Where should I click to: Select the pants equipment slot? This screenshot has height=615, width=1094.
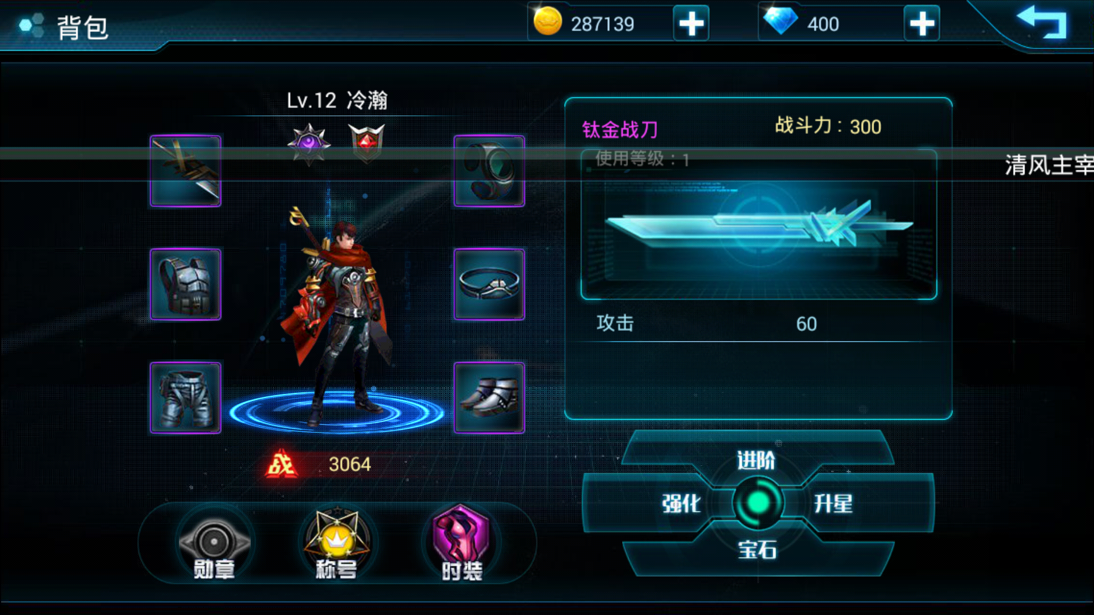[185, 397]
